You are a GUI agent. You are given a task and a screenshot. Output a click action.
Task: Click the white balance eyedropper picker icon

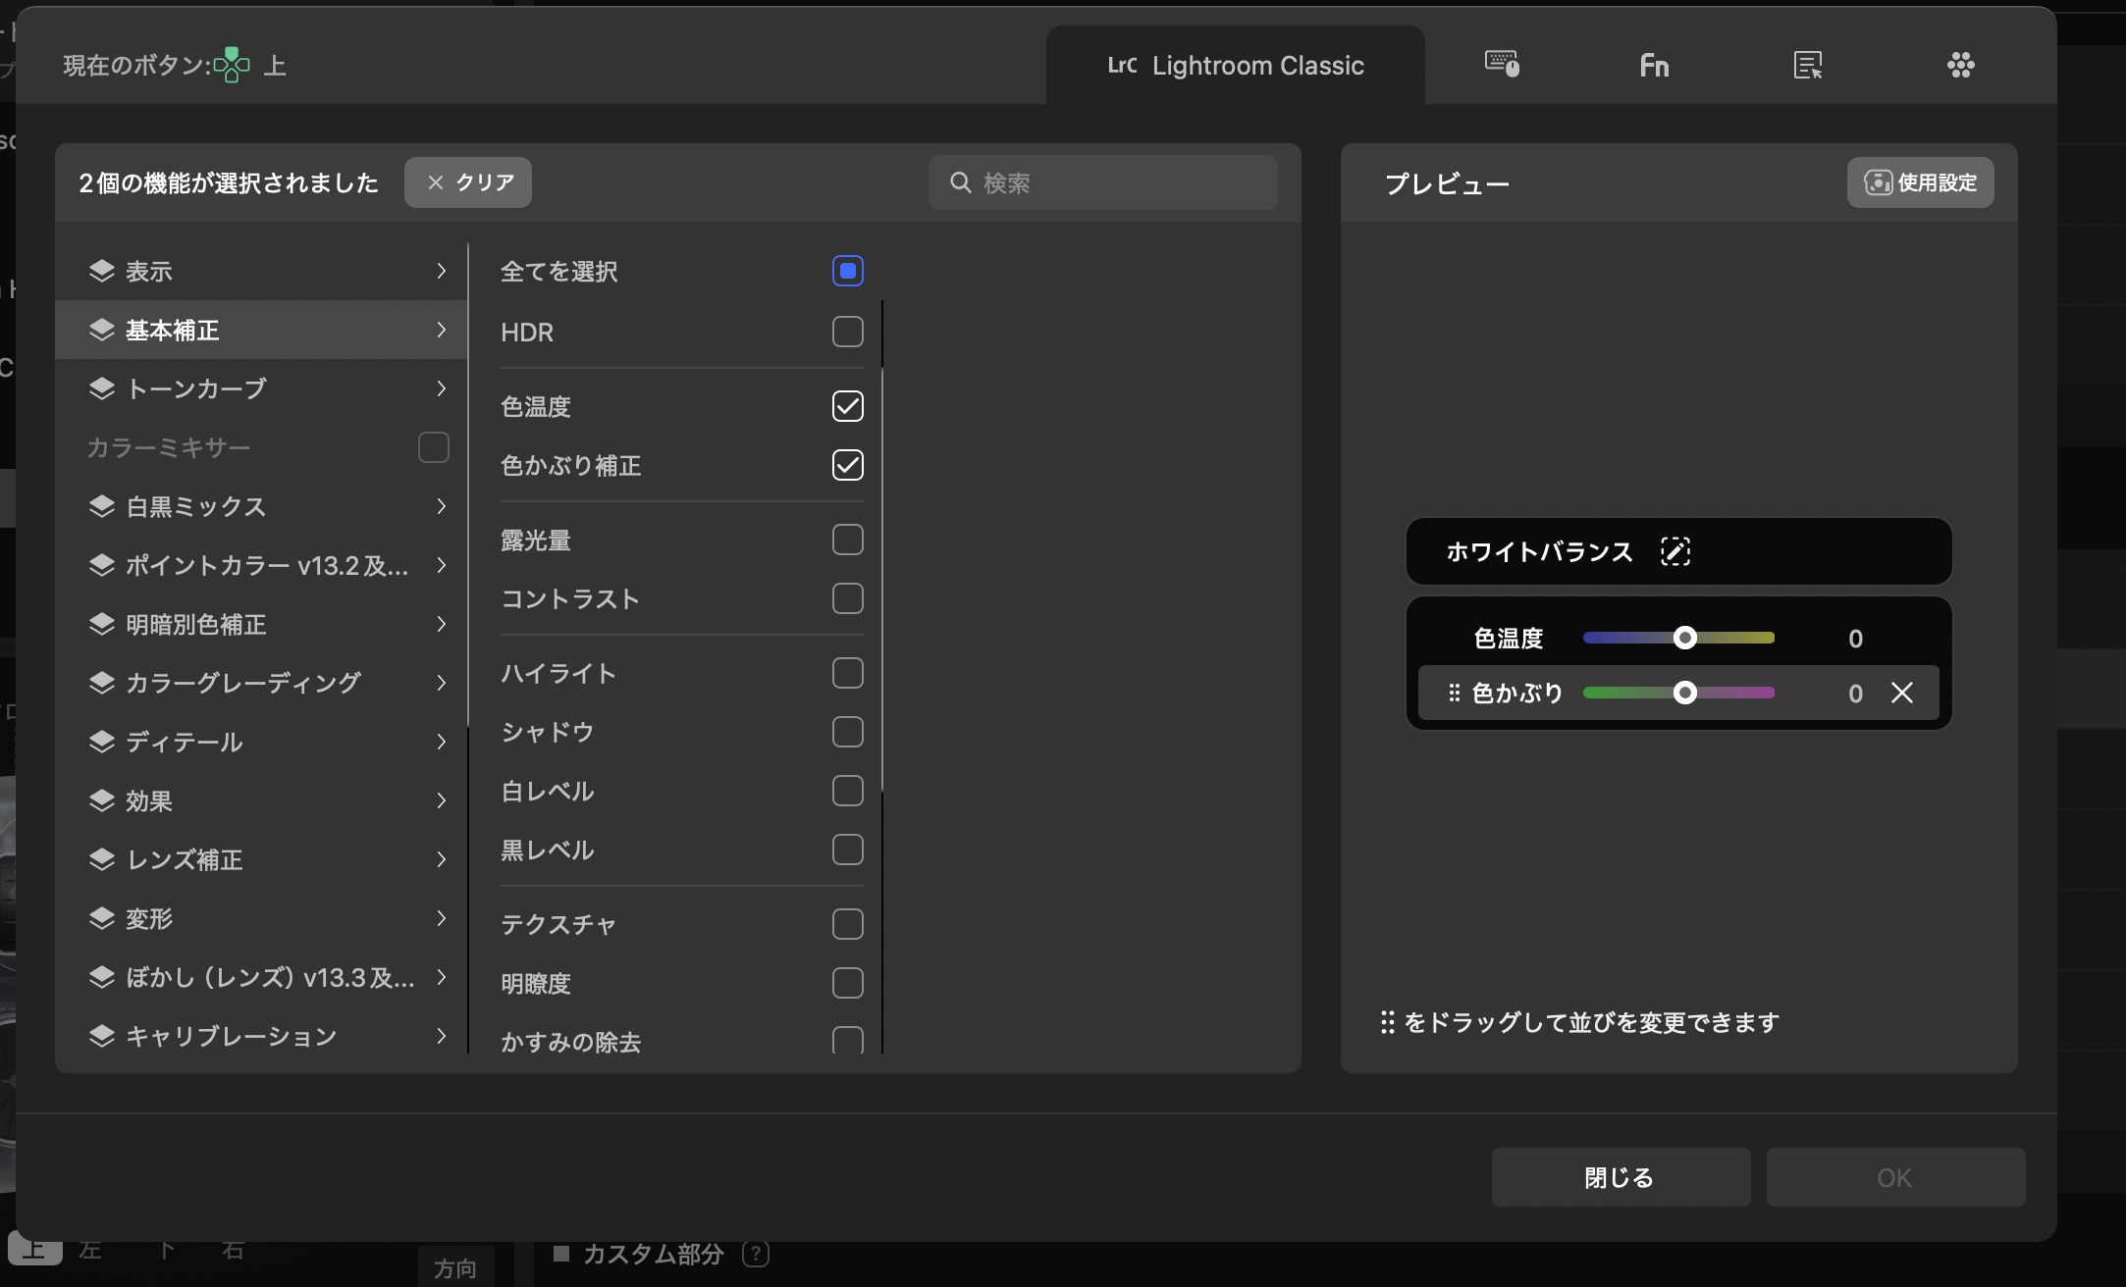click(x=1674, y=551)
